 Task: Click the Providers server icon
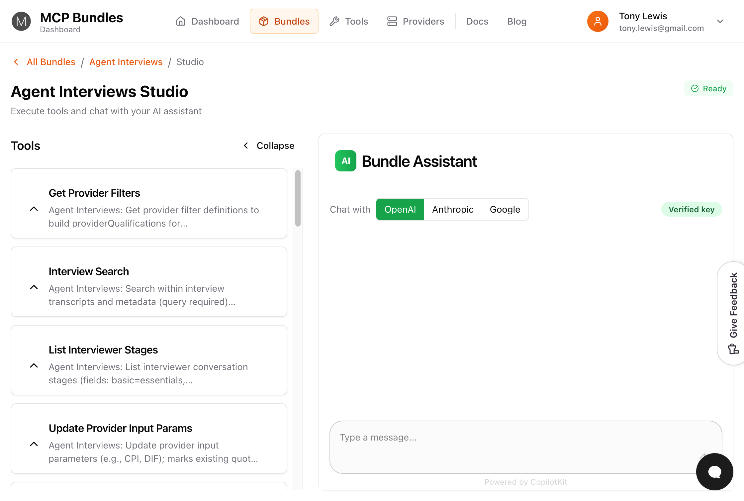tap(392, 21)
